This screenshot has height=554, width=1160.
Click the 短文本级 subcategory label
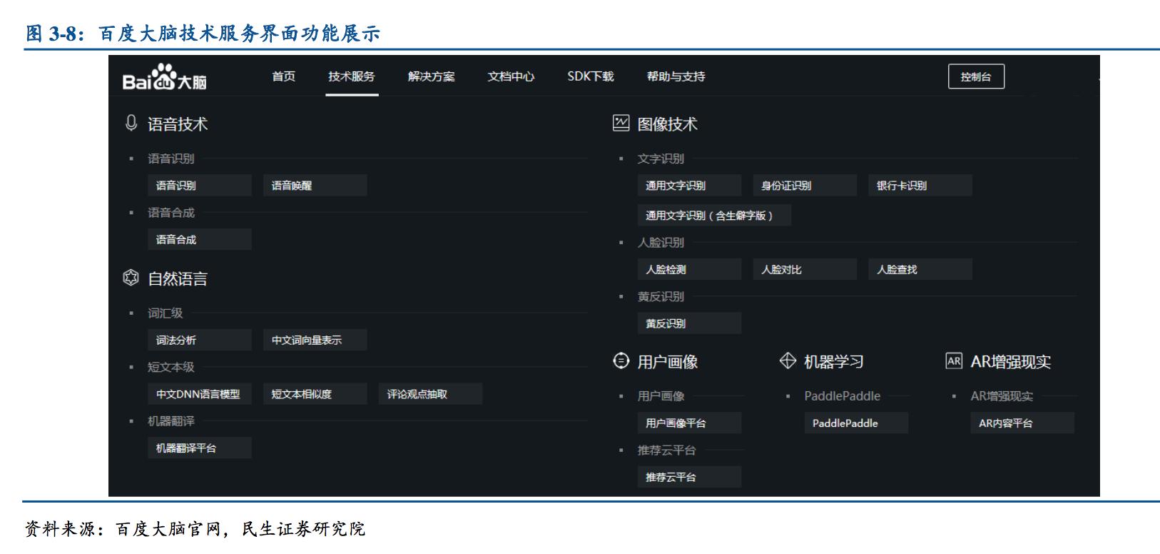pos(171,367)
